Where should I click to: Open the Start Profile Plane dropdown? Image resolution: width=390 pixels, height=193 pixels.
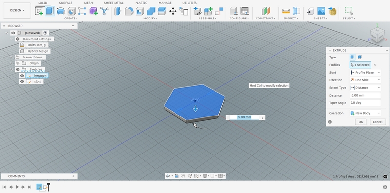365,72
